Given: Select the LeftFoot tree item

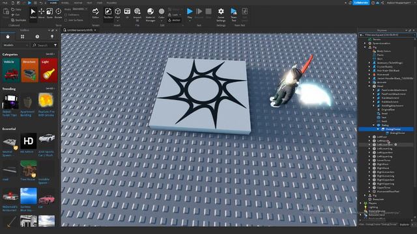Looking at the screenshot, I should point(382,137).
